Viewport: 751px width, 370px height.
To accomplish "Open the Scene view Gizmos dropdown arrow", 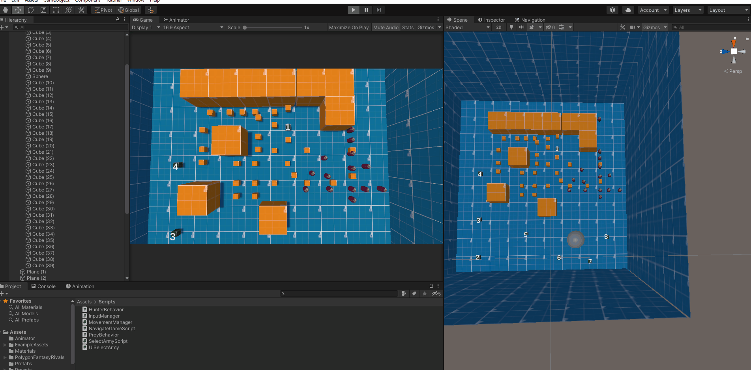I will pos(665,27).
